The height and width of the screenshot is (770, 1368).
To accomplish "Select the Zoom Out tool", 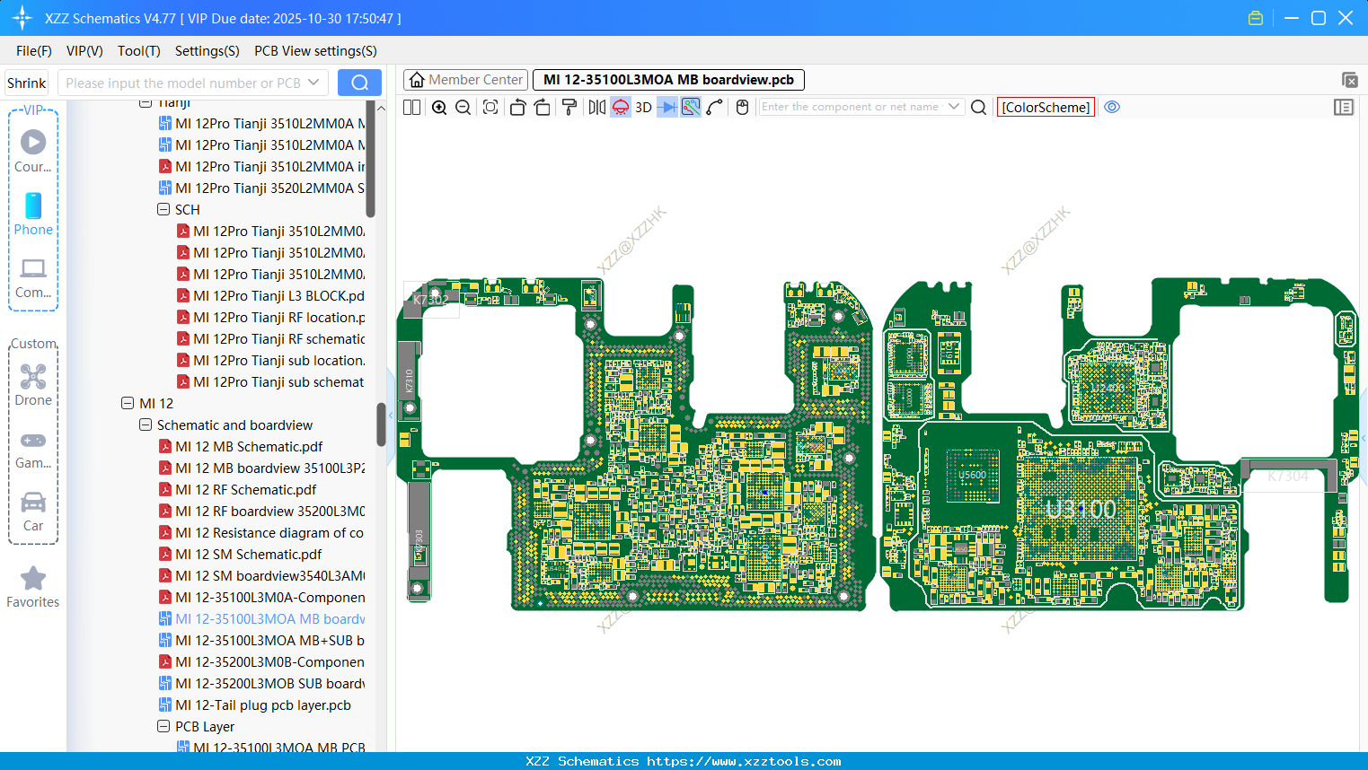I will pos(462,107).
